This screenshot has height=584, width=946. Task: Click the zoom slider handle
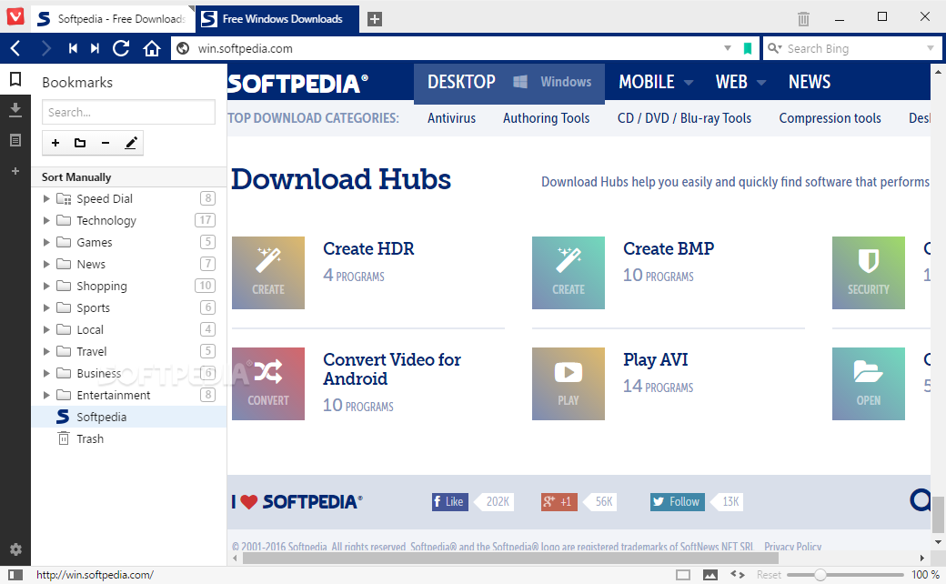[820, 575]
